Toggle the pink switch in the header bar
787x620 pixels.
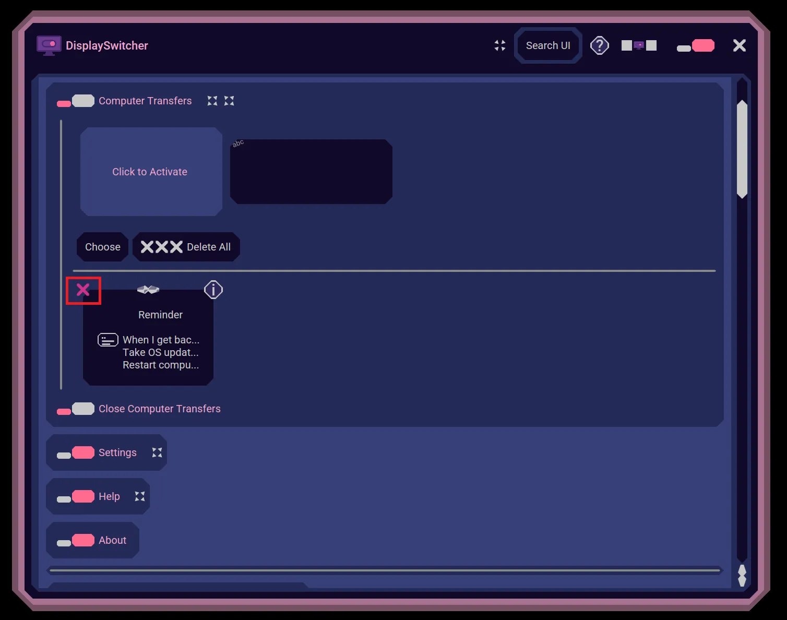pos(696,46)
